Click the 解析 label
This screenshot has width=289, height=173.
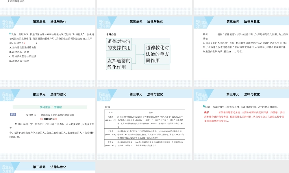coord(205,34)
